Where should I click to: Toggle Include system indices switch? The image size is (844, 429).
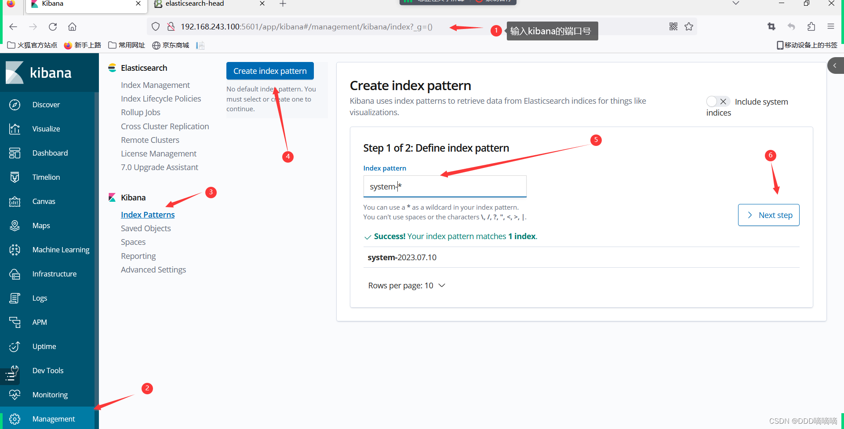[x=718, y=102]
